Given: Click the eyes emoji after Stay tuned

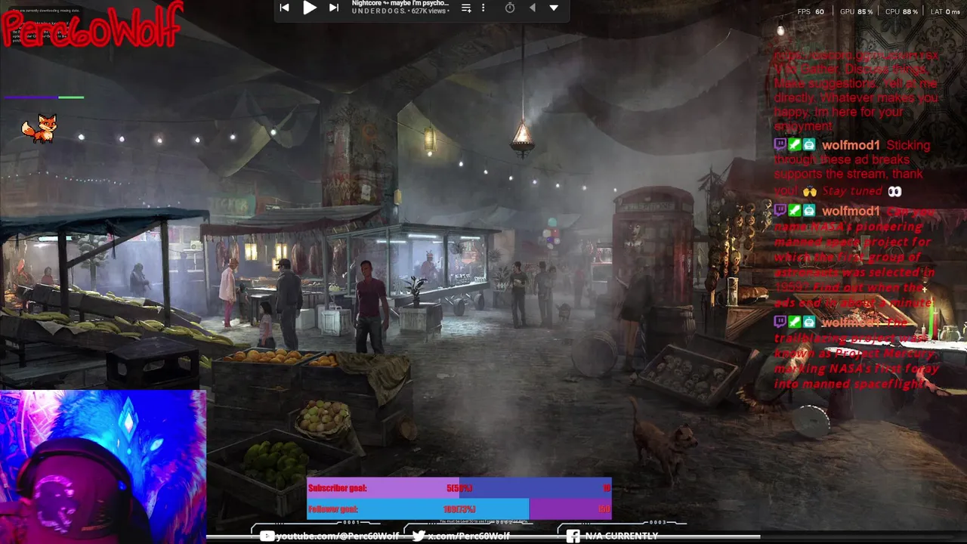Looking at the screenshot, I should pos(894,191).
